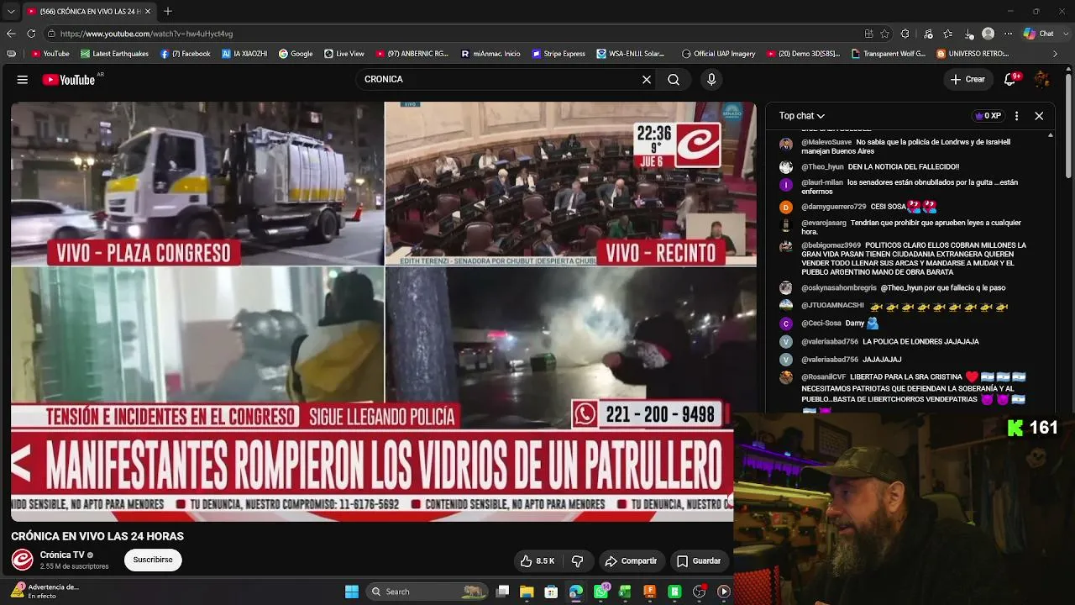Screen dimensions: 1075x605
Task: Open browser downloads icon
Action: (x=969, y=34)
